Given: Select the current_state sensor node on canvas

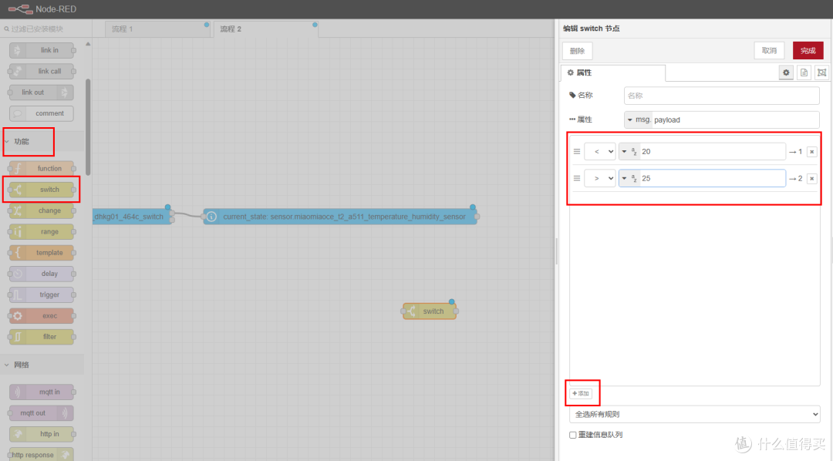Looking at the screenshot, I should (340, 217).
